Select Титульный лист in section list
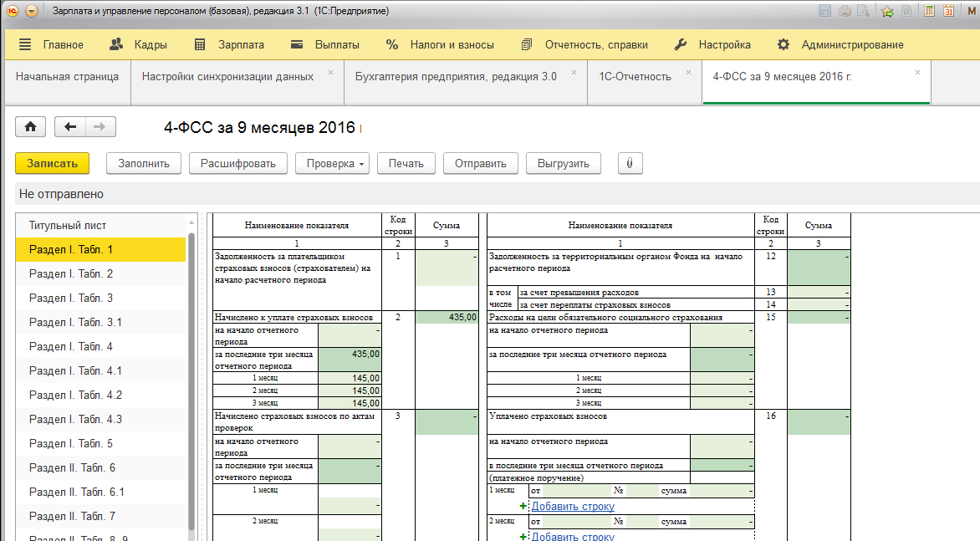The image size is (980, 541). pyautogui.click(x=100, y=226)
